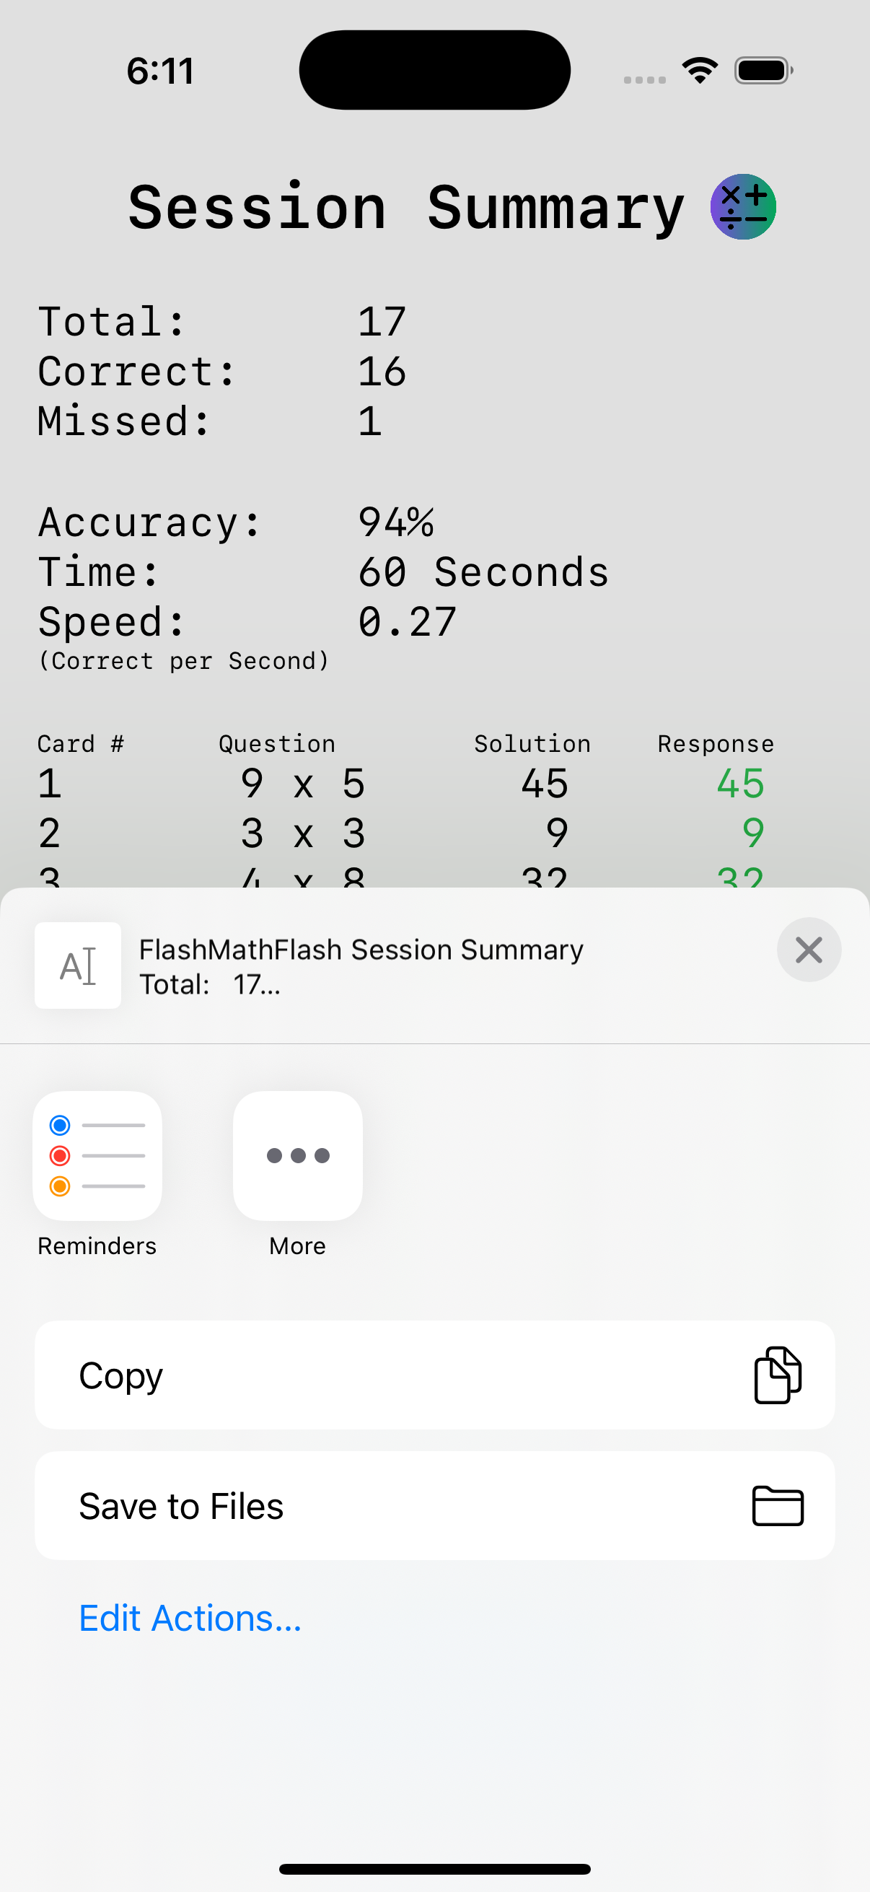Tap the 9 x 5 question row

point(302,784)
